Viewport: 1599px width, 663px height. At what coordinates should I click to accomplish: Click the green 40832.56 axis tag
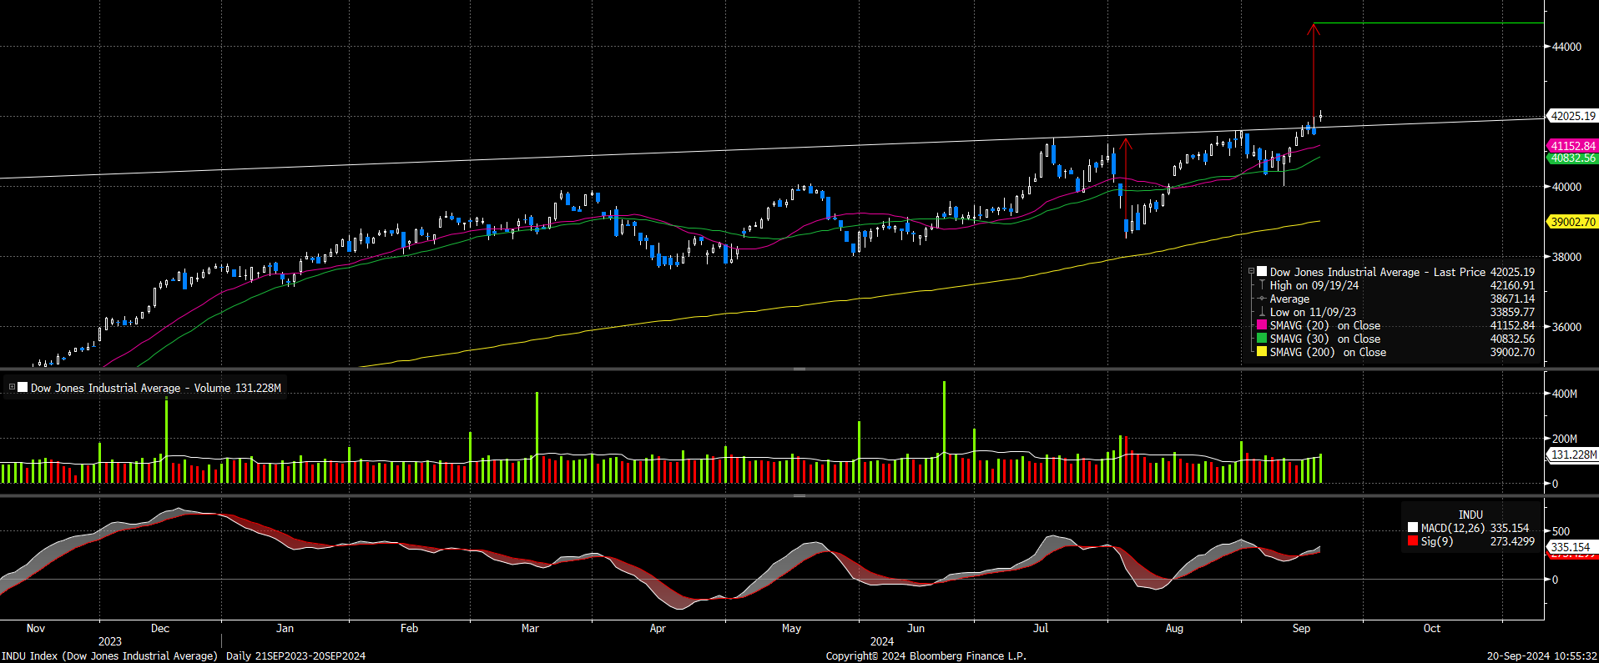pos(1572,158)
